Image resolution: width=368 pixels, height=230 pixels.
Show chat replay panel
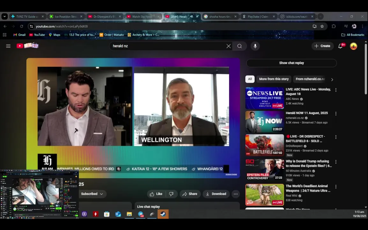[291, 63]
